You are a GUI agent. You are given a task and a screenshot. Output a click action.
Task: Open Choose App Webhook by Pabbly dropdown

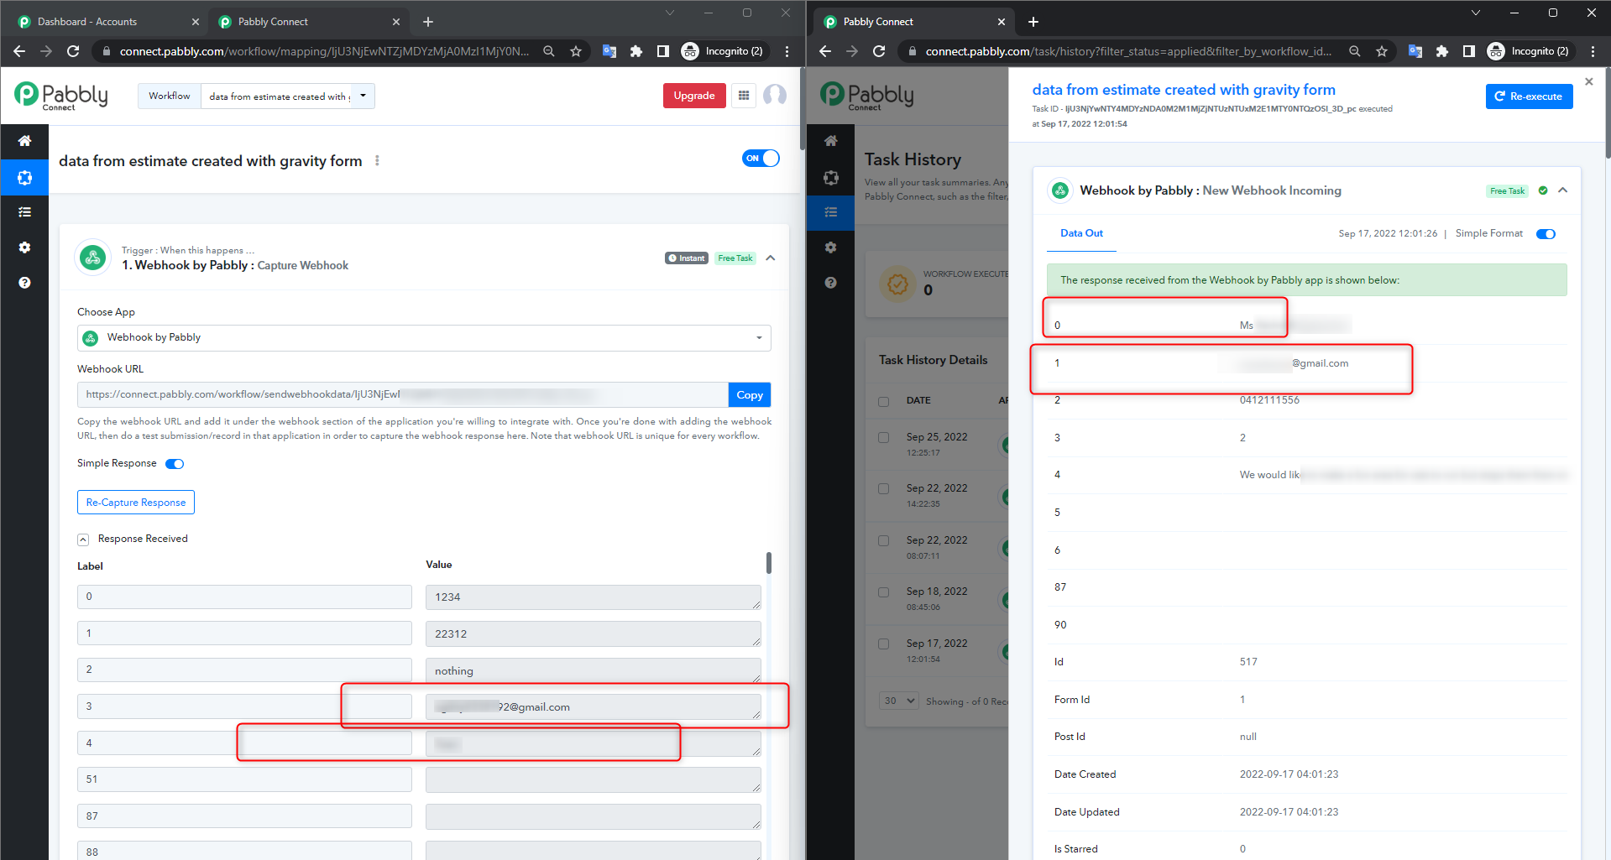(x=424, y=337)
